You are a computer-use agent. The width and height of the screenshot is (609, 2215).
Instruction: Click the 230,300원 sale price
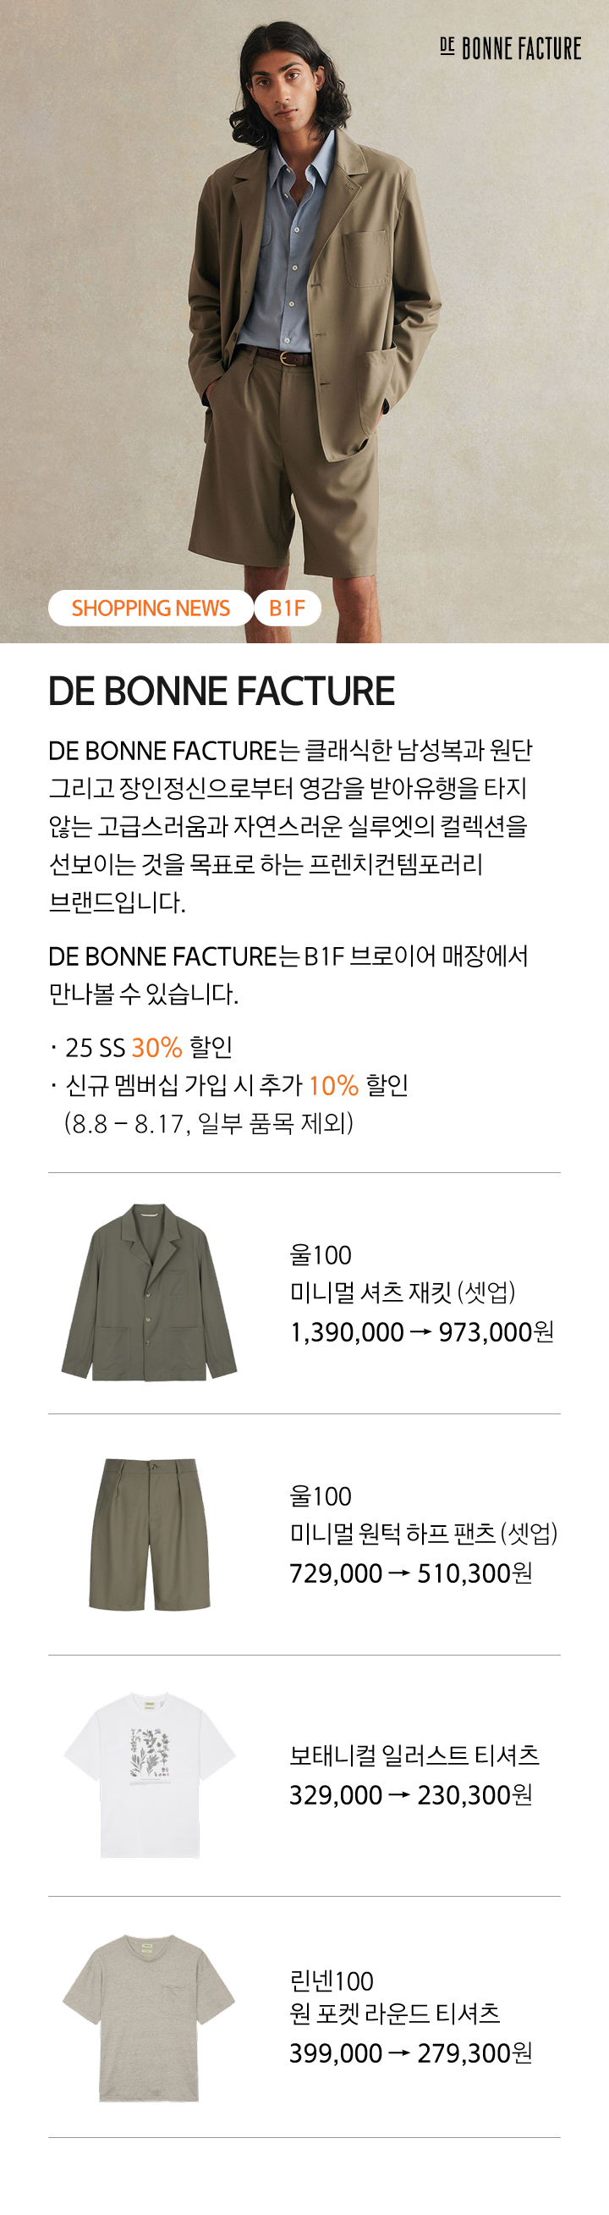pyautogui.click(x=475, y=1795)
